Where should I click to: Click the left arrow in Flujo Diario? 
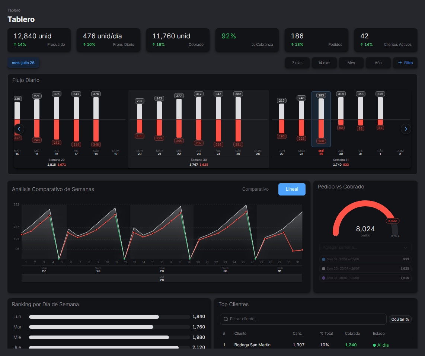pyautogui.click(x=19, y=129)
